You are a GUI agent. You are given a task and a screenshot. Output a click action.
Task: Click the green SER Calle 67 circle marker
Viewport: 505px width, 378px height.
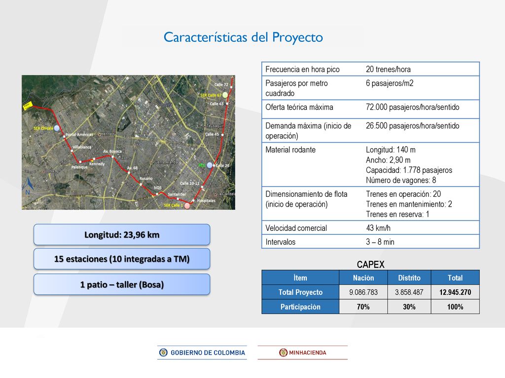coord(225,95)
